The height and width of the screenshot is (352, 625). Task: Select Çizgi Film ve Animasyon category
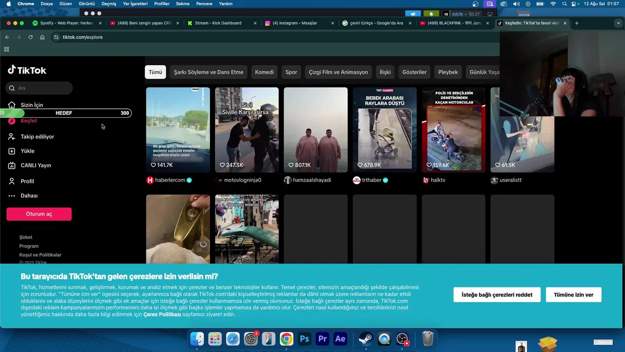(338, 72)
